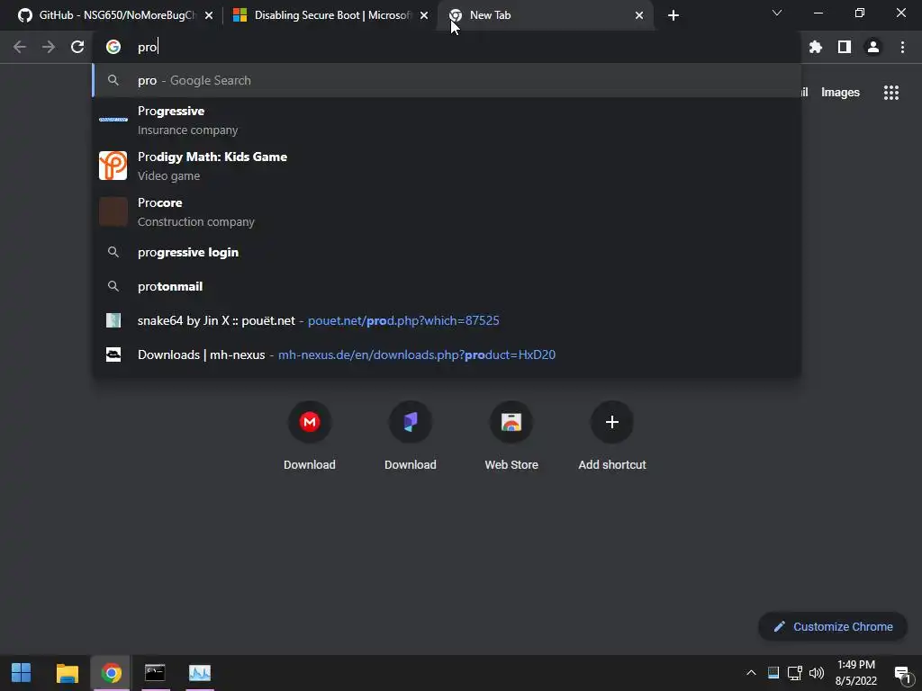This screenshot has width=922, height=691.
Task: Click the forward navigation arrow
Action: (49, 47)
